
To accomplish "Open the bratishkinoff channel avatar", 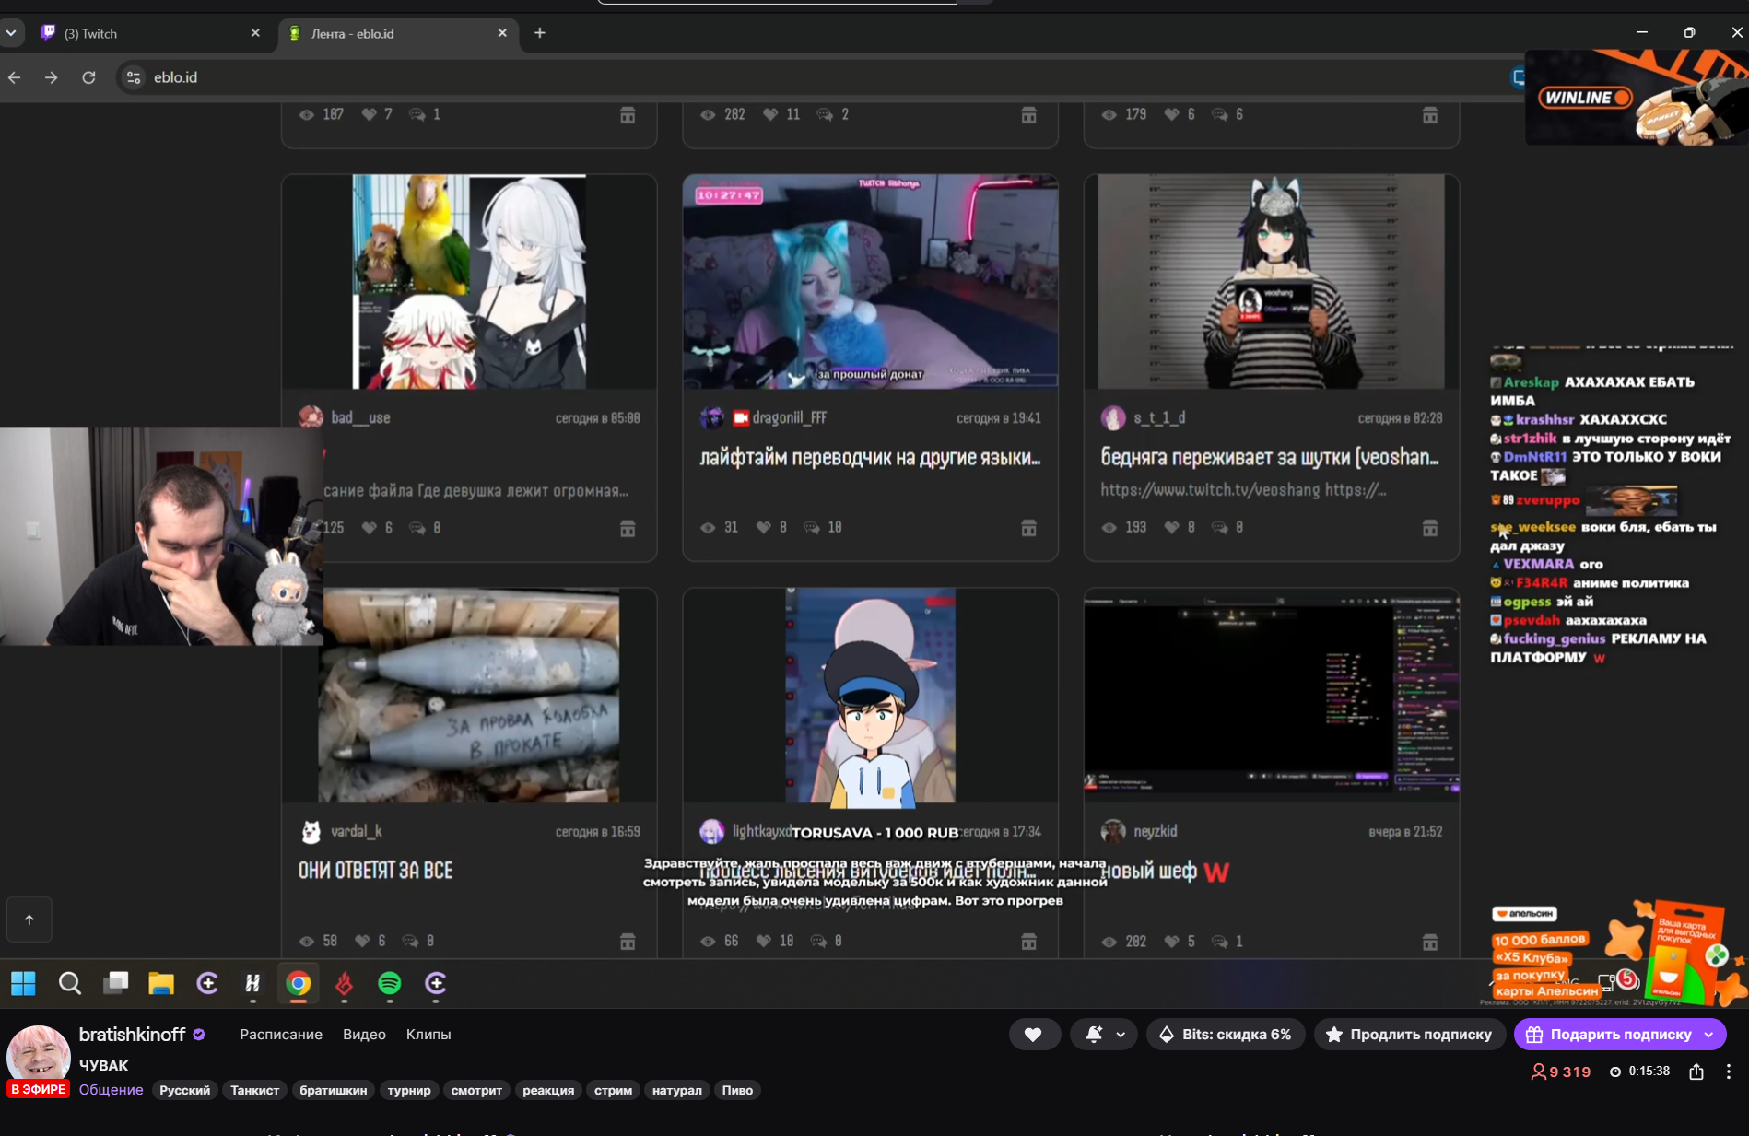I will point(39,1056).
